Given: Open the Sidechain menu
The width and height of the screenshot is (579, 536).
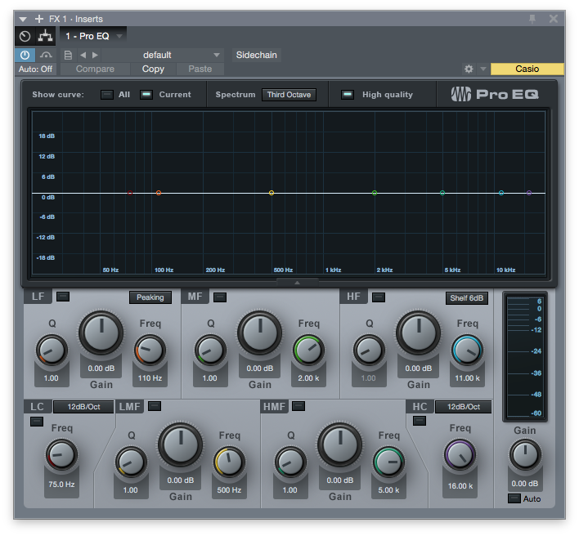Looking at the screenshot, I should (x=256, y=56).
